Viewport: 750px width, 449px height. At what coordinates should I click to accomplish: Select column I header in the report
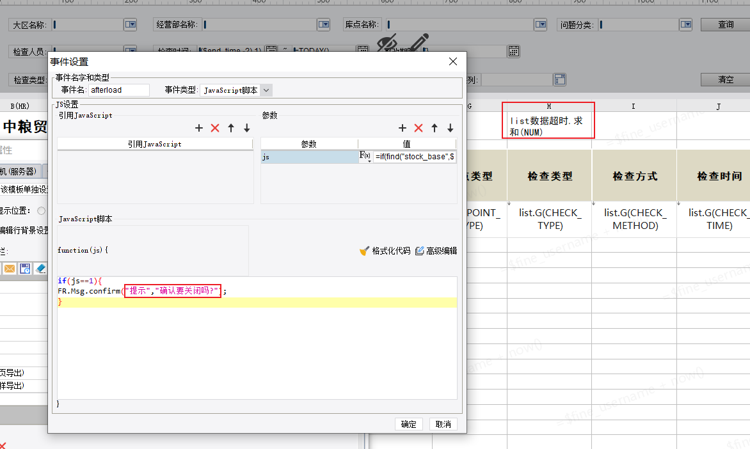[x=634, y=106]
